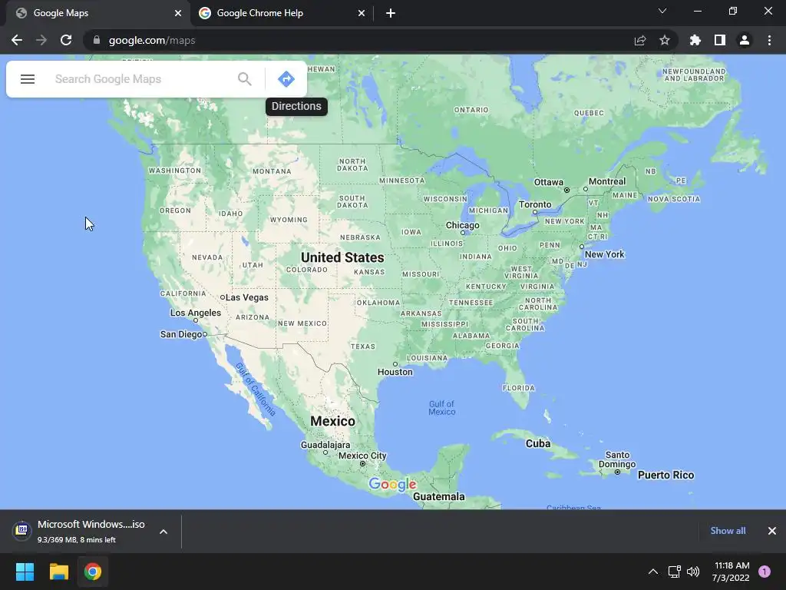Click the Puerto Rico label
Viewport: 786px width, 590px height.
[x=665, y=475]
